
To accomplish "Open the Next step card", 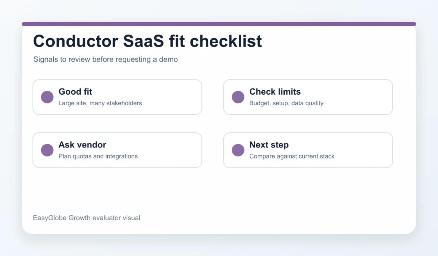I will click(308, 150).
